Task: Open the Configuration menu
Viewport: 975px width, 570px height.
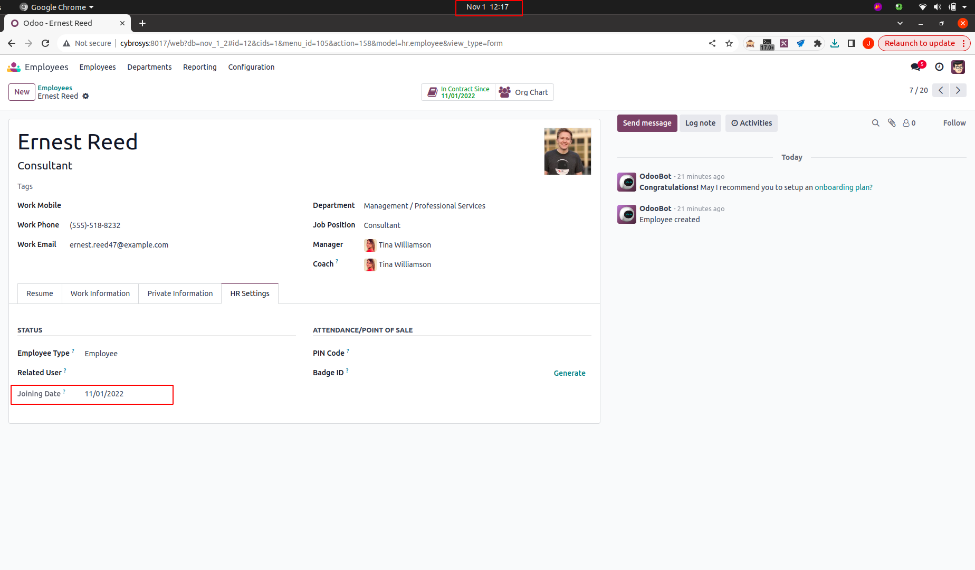Action: coord(251,67)
